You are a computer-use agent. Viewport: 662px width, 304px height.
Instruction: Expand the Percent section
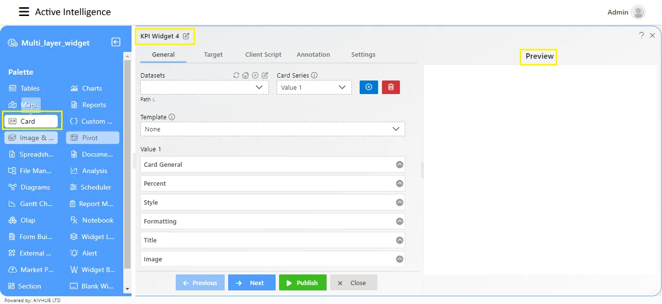pyautogui.click(x=273, y=183)
